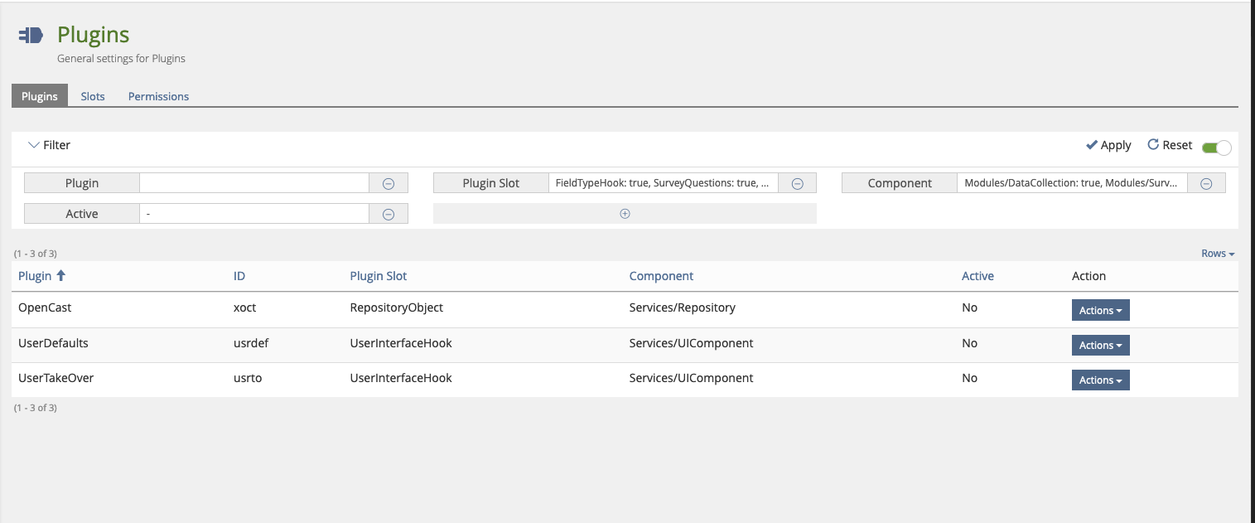Remove the Plugin filter with minus icon

click(388, 183)
